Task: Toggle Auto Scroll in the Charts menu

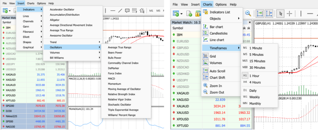Action: 217,71
